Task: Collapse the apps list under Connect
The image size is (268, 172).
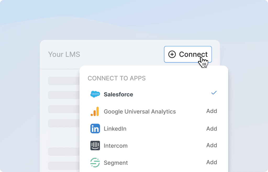Action: 188,54
